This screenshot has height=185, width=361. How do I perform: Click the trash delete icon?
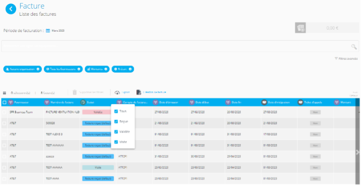tap(75, 92)
